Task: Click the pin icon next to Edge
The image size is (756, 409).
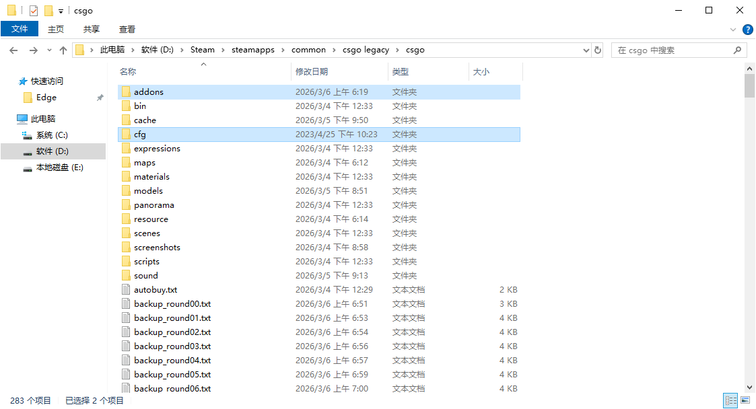Action: 100,98
